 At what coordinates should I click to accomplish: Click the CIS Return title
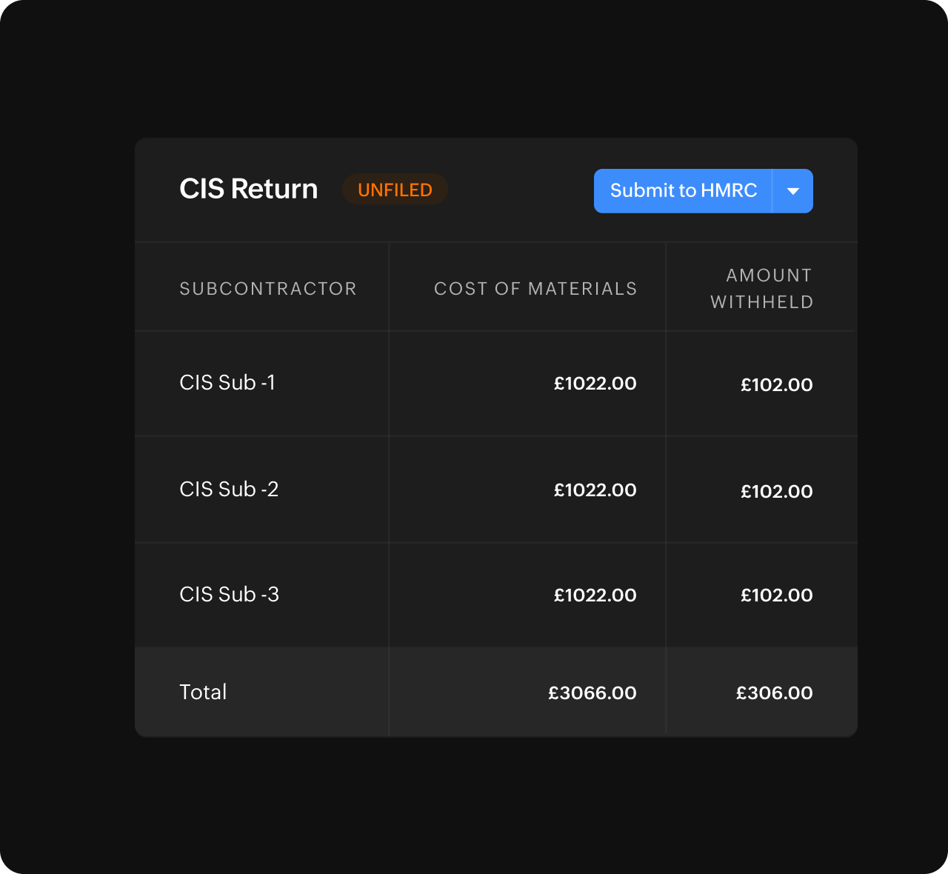point(248,188)
